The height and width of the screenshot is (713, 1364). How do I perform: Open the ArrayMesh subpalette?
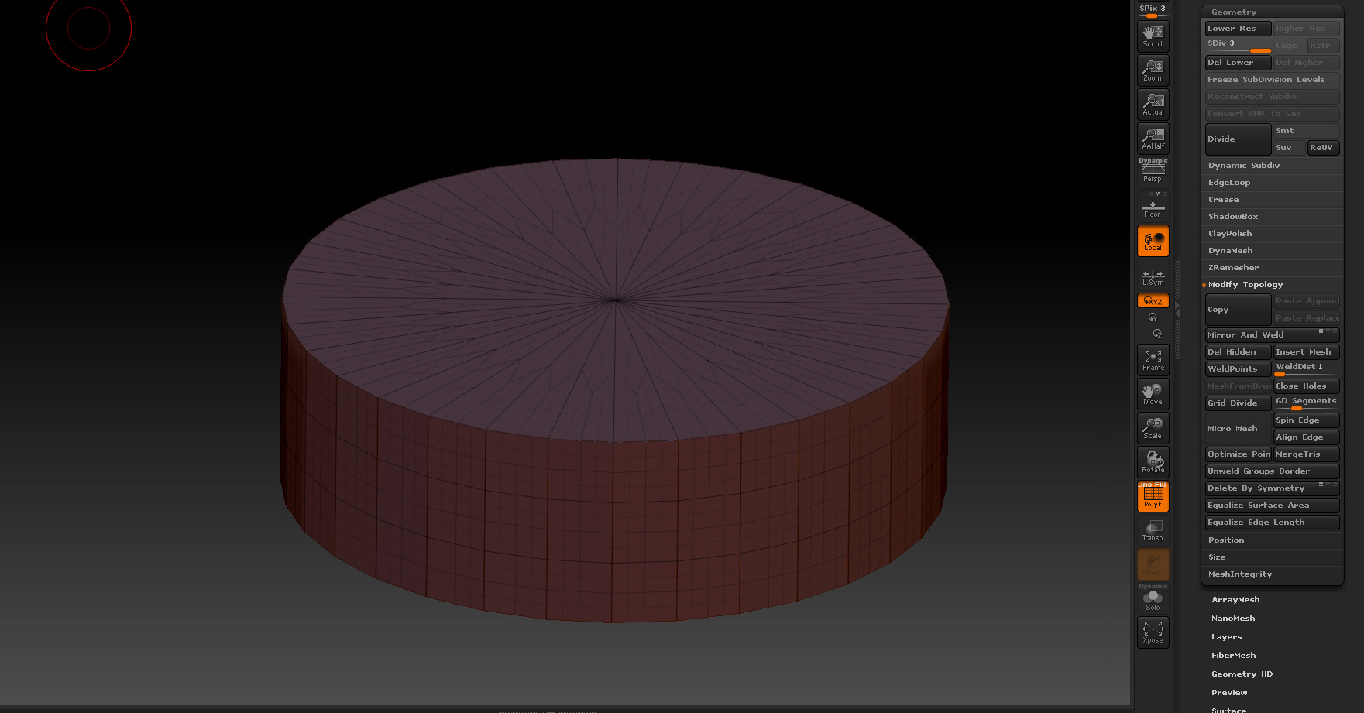coord(1235,600)
